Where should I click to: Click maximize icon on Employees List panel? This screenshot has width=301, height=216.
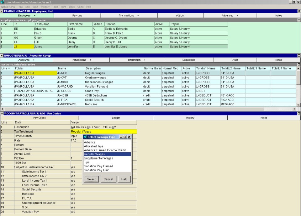click(299, 11)
